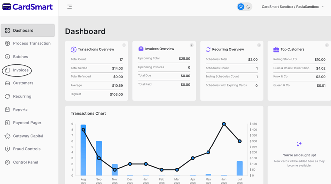Viewport: 331px width, 184px height.
Task: Click the Control Panel hexagon icon
Action: point(7,162)
